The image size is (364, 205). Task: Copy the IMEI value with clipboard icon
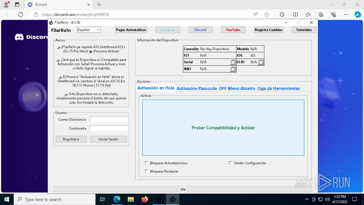233,69
